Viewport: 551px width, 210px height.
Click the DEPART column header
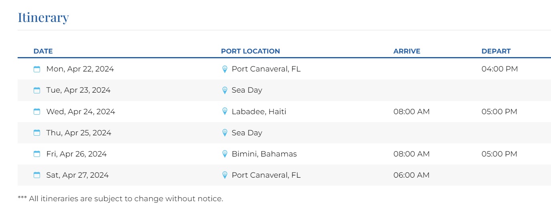point(496,51)
